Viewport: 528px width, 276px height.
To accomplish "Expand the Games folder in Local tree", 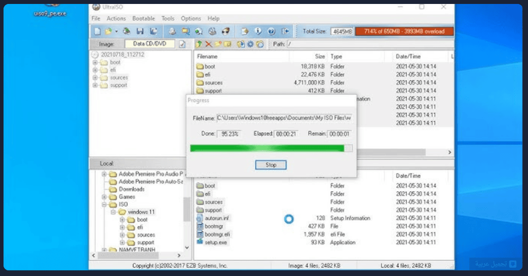I will 104,197.
